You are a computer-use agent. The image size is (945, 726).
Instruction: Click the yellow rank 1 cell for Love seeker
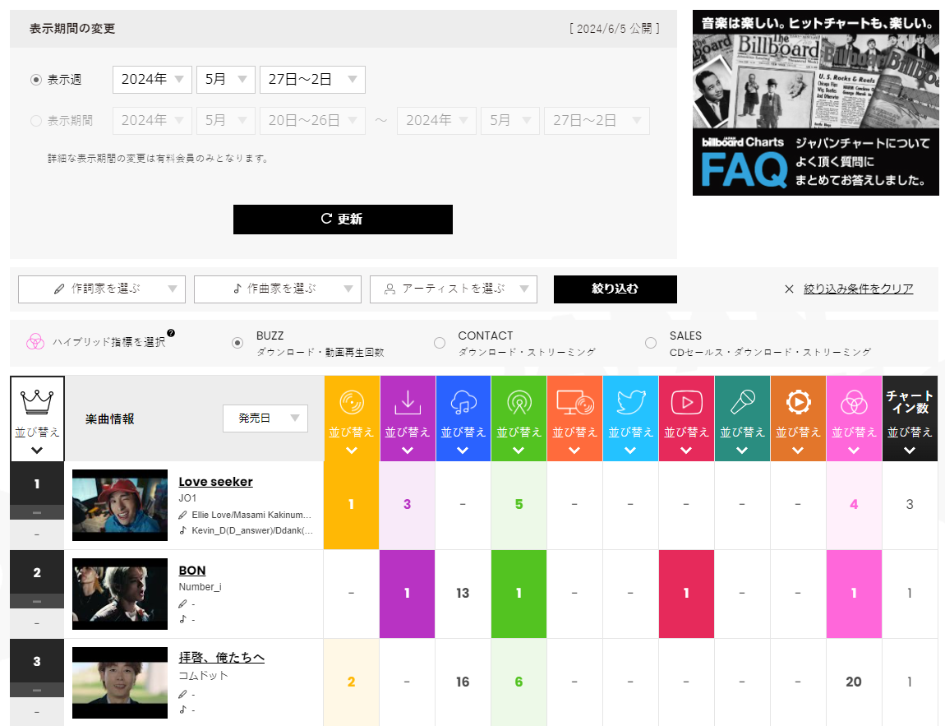point(352,506)
